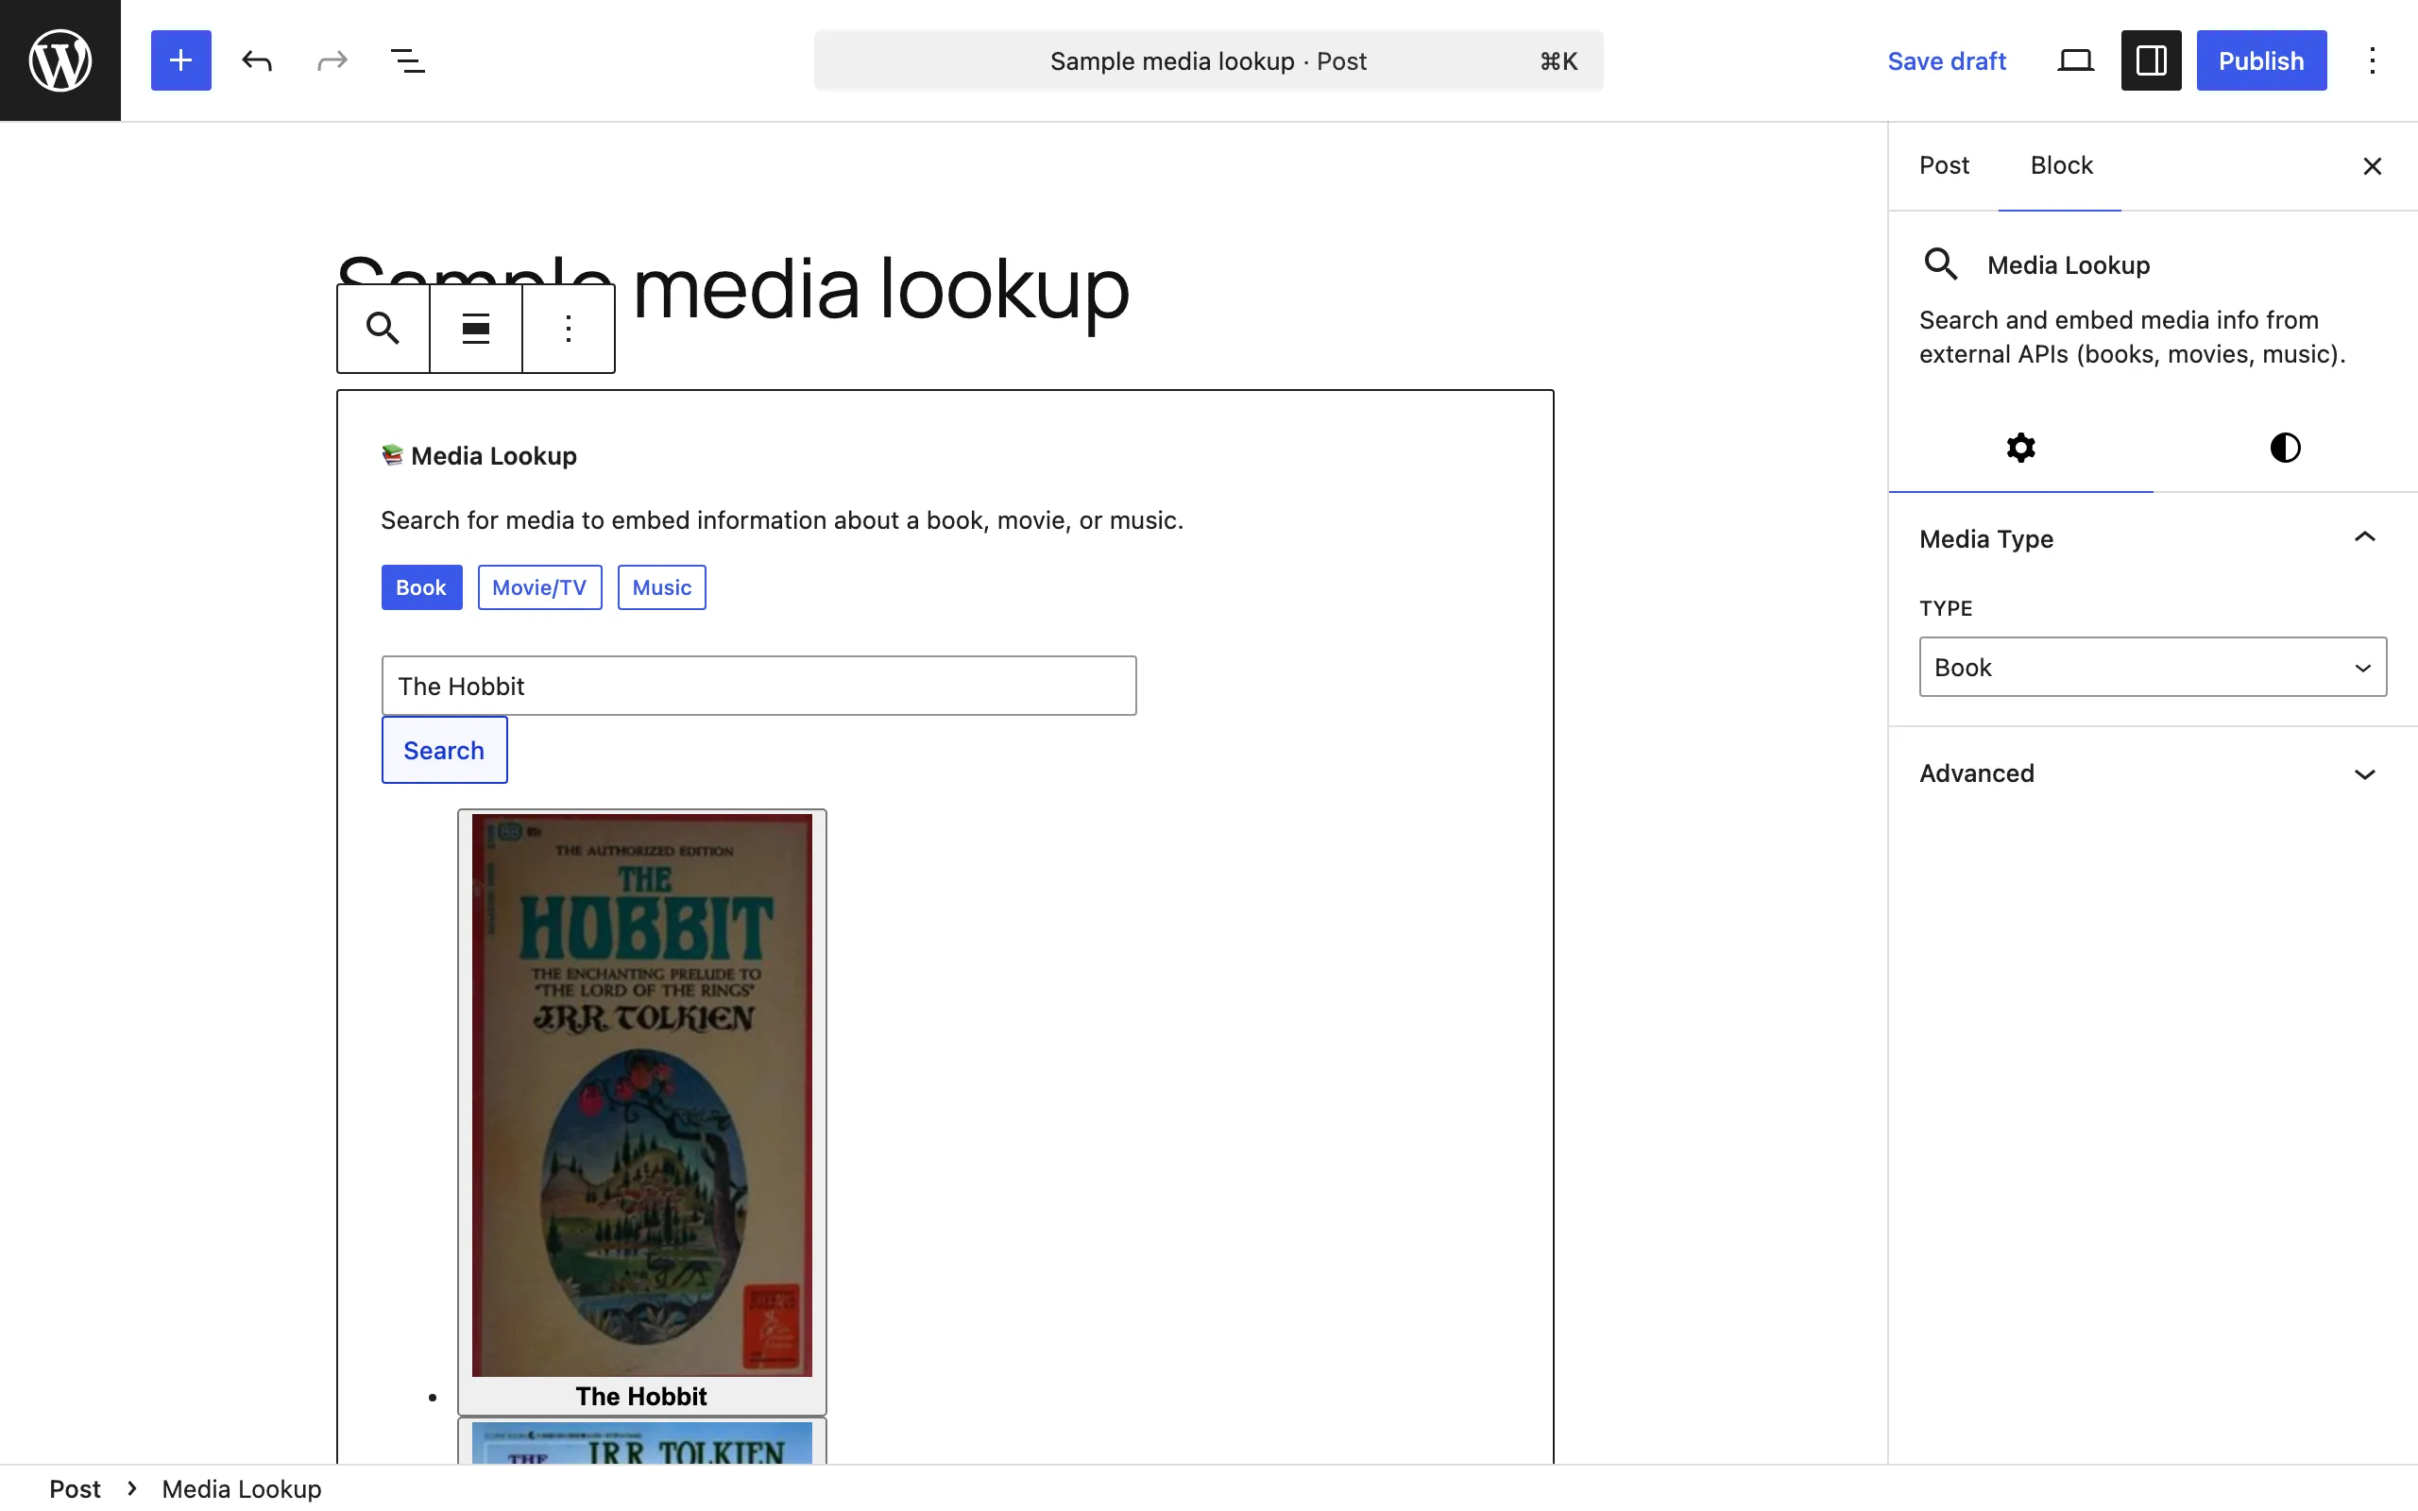Select the Music media type button

click(x=661, y=587)
